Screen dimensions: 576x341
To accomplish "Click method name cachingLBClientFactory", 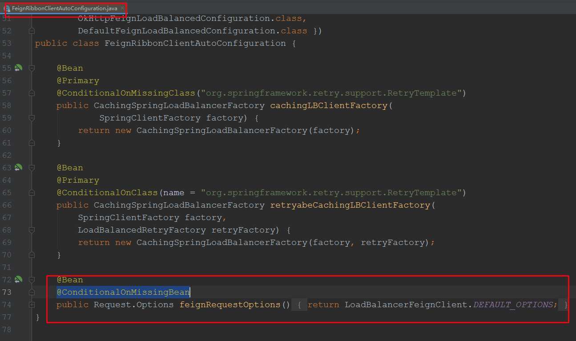I will (329, 105).
